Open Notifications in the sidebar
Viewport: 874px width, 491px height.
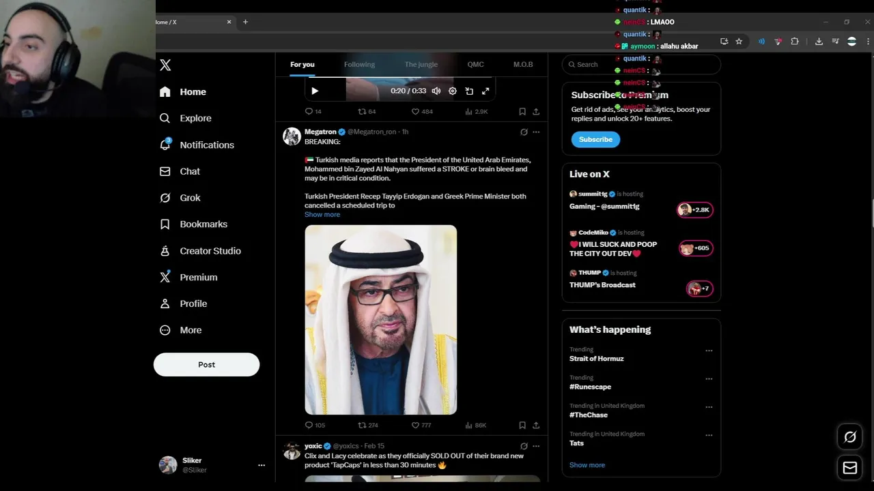[x=197, y=145]
